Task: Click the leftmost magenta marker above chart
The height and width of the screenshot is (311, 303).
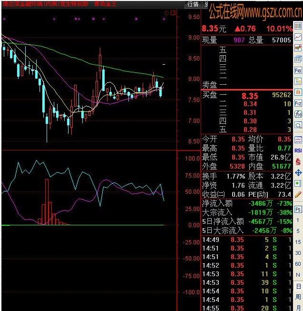Action: click(4, 19)
